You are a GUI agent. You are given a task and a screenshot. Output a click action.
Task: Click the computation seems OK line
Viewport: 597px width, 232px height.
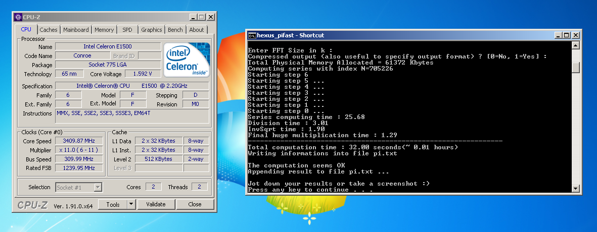[296, 165]
